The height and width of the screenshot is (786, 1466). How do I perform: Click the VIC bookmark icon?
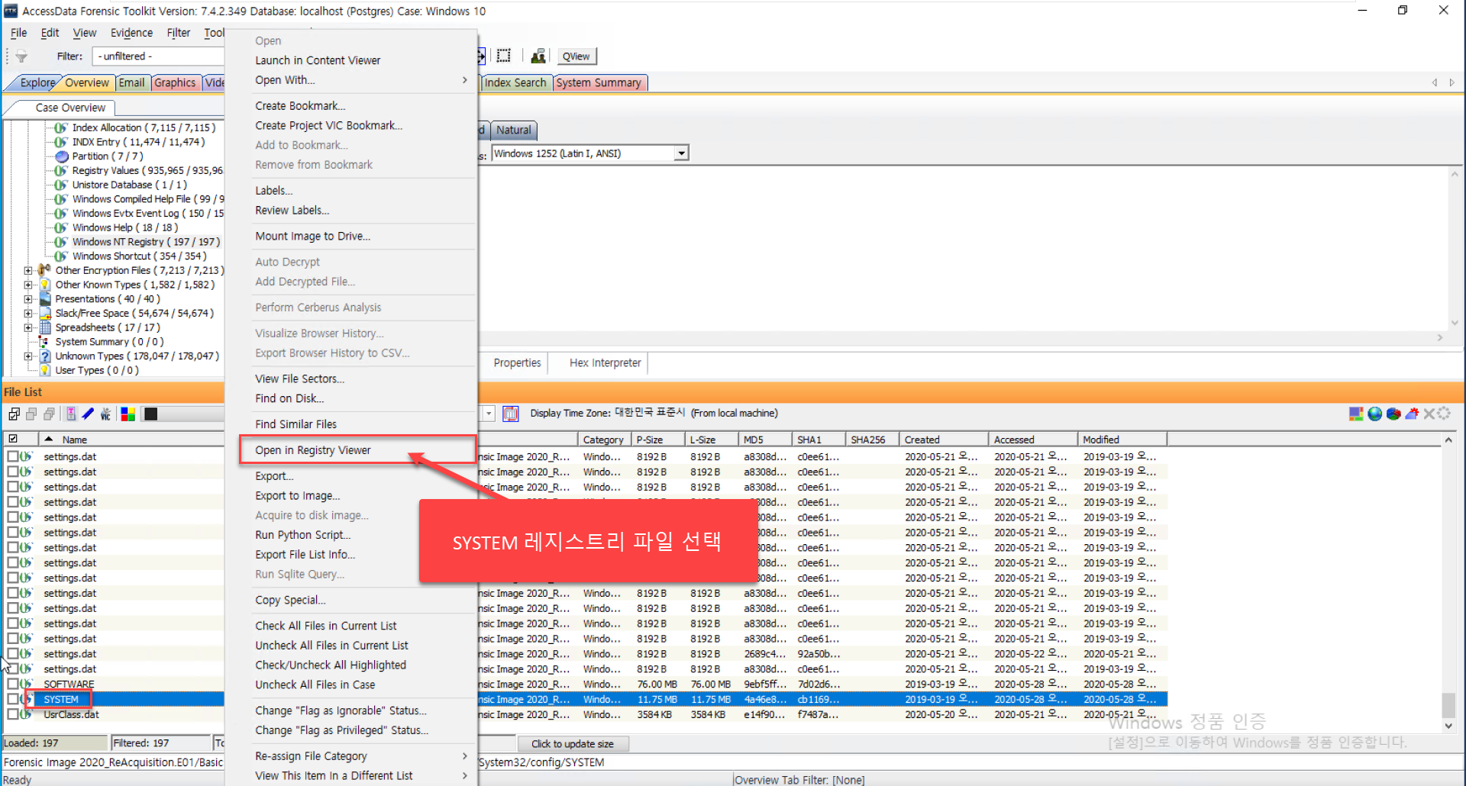point(106,414)
